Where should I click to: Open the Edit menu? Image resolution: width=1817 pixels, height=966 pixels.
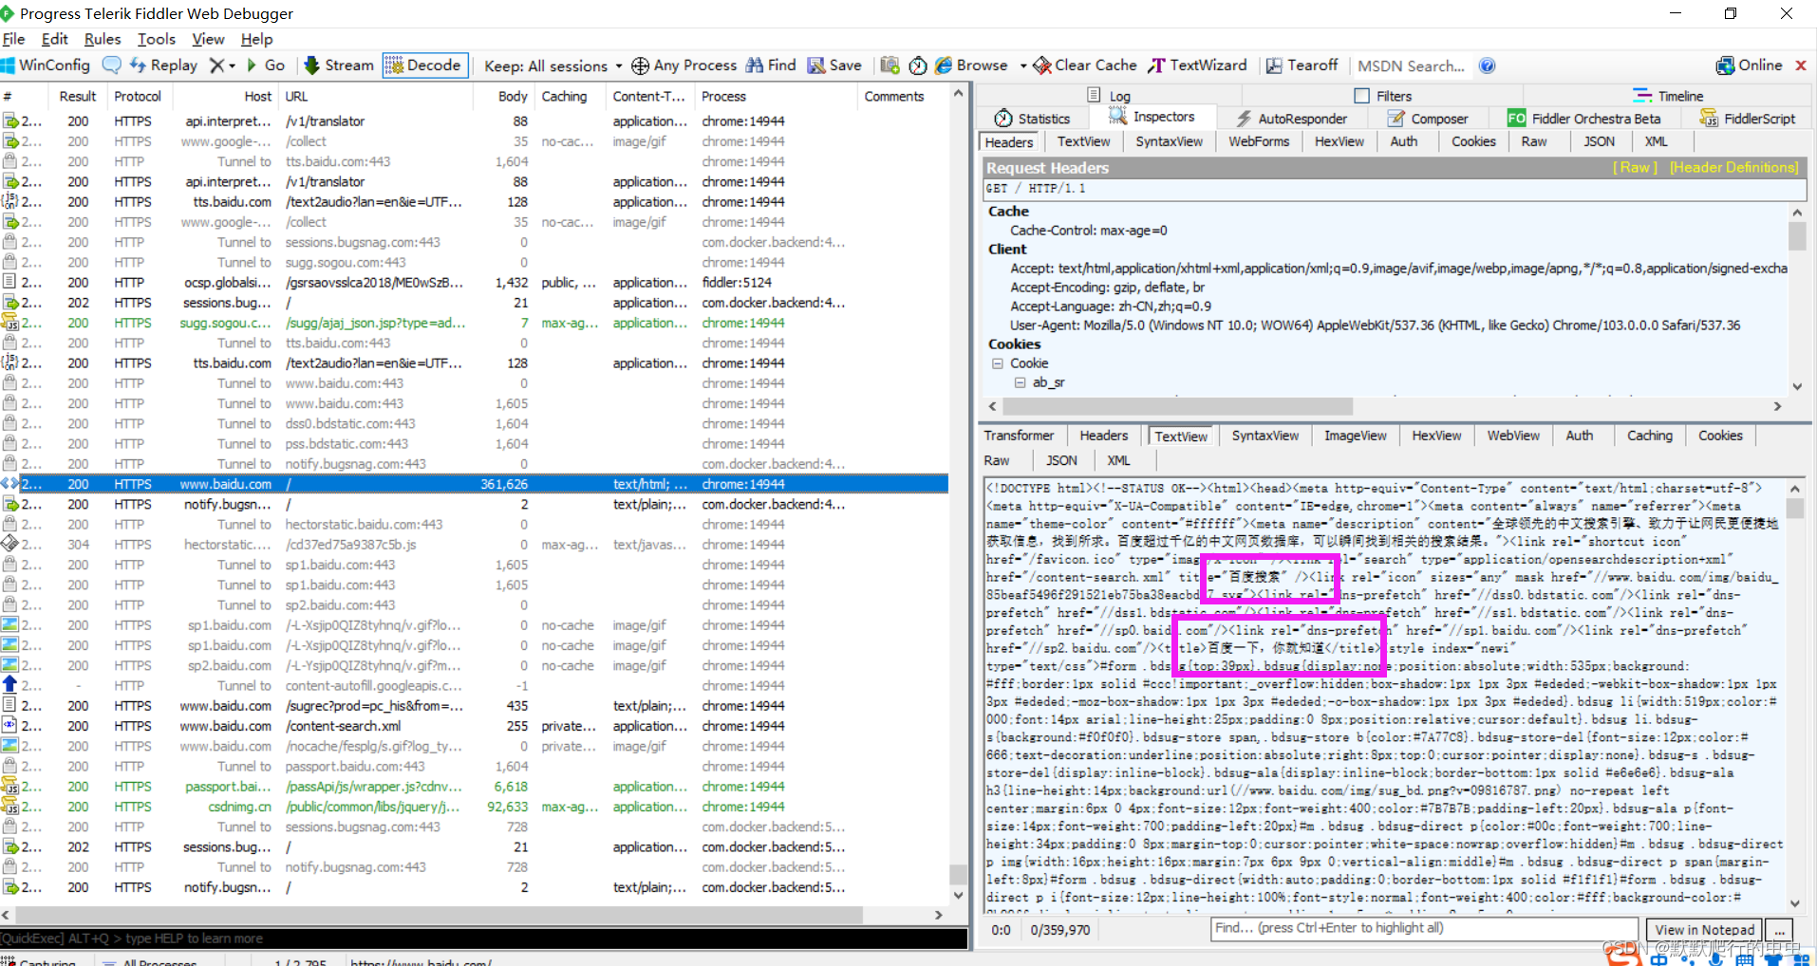(55, 39)
